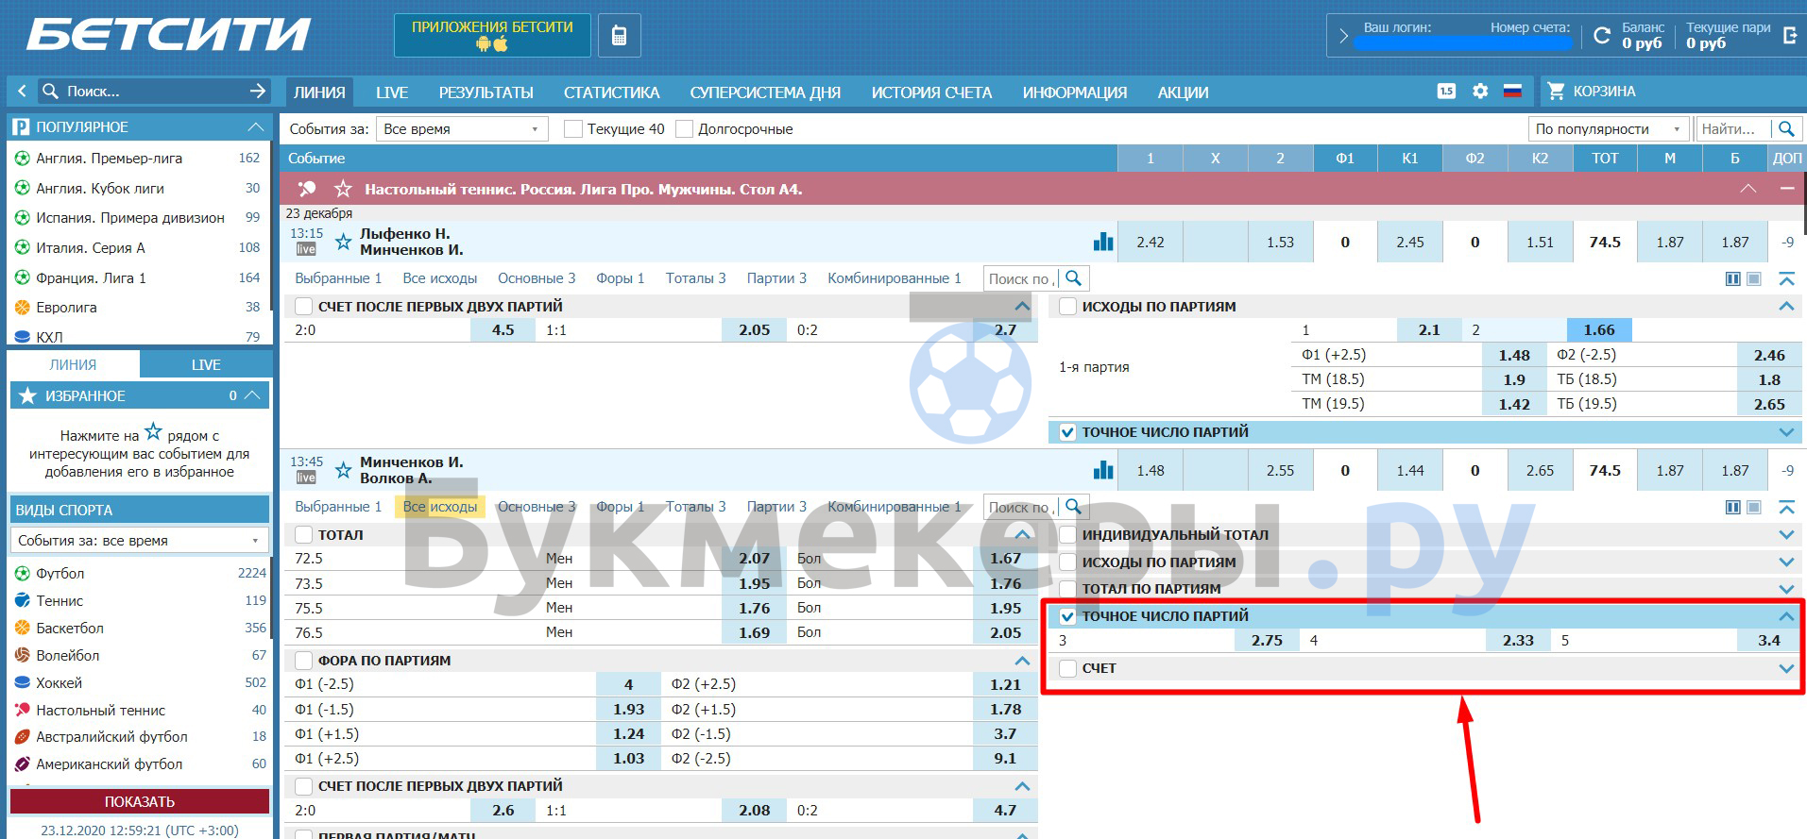Open the settings gear icon

pos(1480,92)
